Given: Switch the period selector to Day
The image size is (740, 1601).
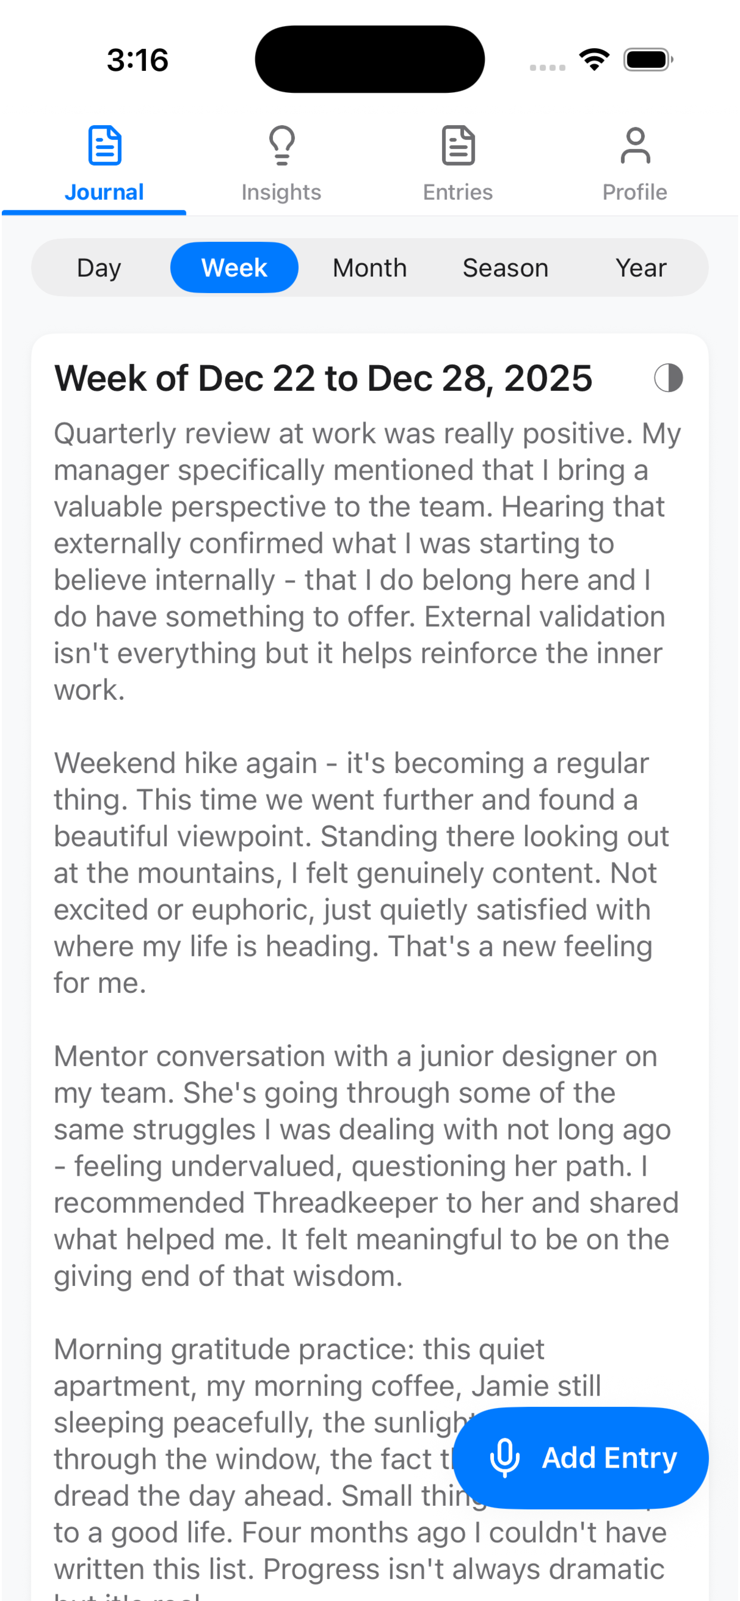Looking at the screenshot, I should click(99, 268).
